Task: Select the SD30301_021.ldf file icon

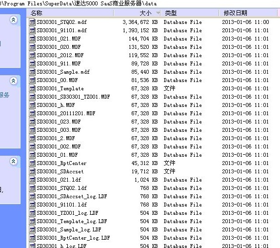Action: pos(32,180)
